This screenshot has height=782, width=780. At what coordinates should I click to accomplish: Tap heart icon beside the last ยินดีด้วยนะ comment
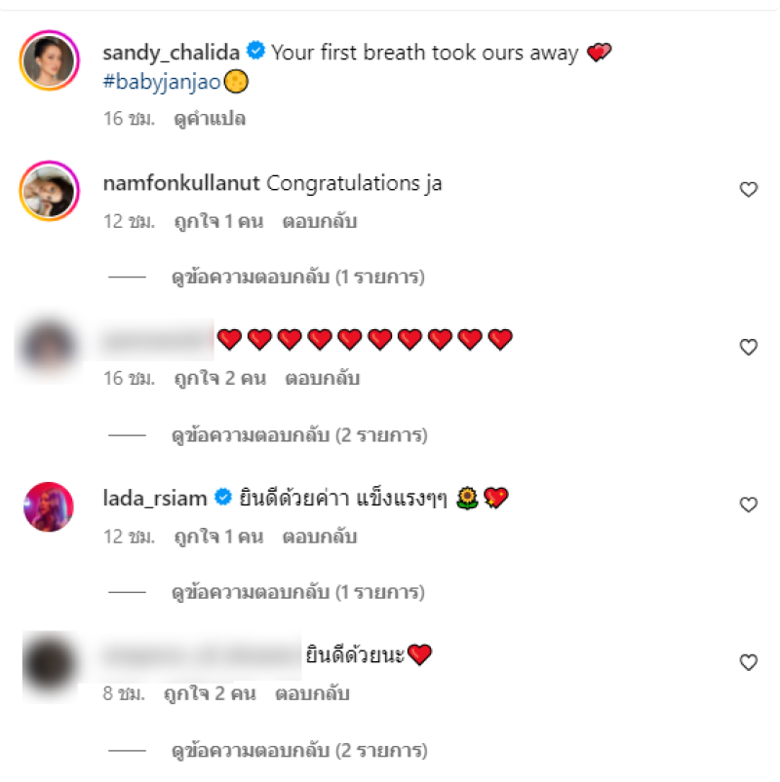pyautogui.click(x=748, y=662)
